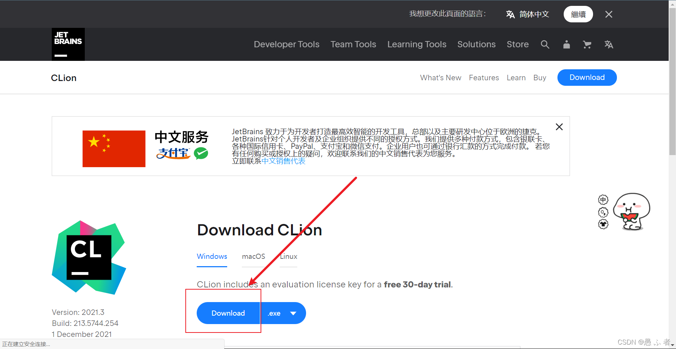Click the 1 December 2021 date text
Viewport: 676px width, 349px height.
pos(82,334)
